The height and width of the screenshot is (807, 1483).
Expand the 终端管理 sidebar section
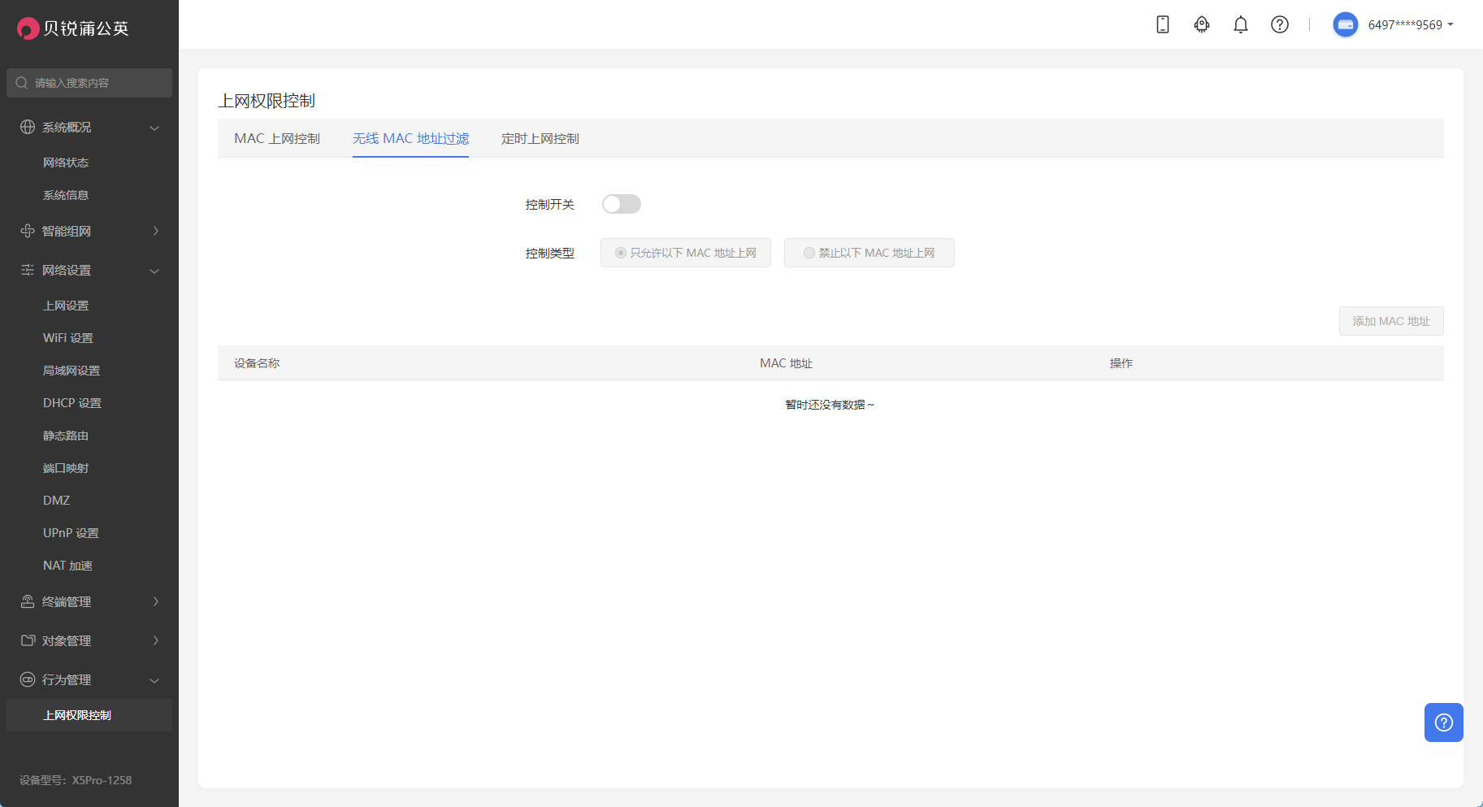click(x=89, y=601)
